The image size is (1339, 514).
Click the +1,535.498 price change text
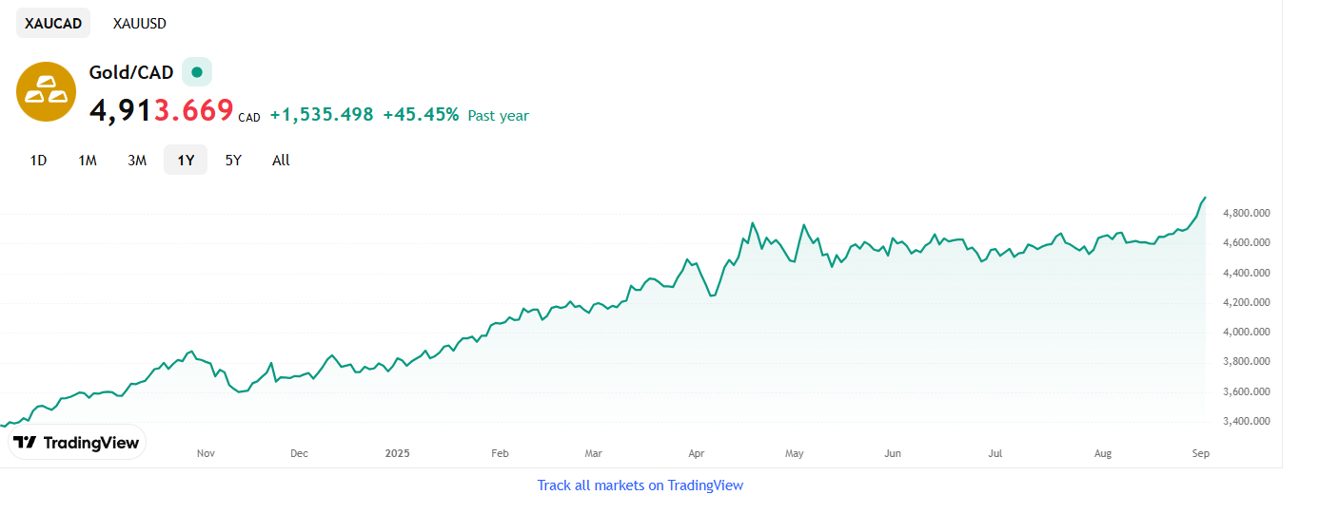click(x=322, y=115)
